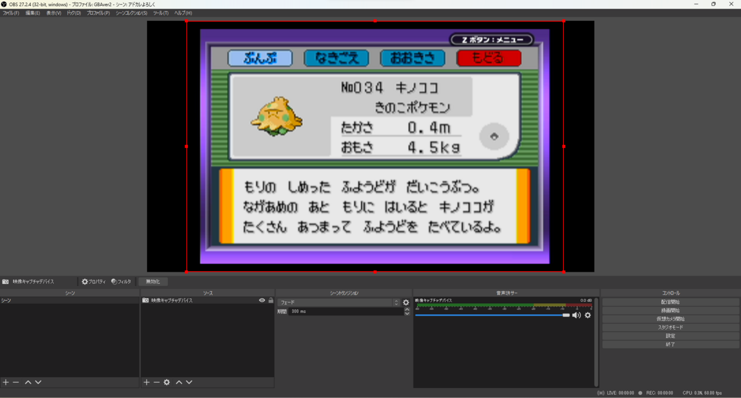Open the シーンコレクション(S) menu
This screenshot has height=398, width=741.
pos(132,13)
